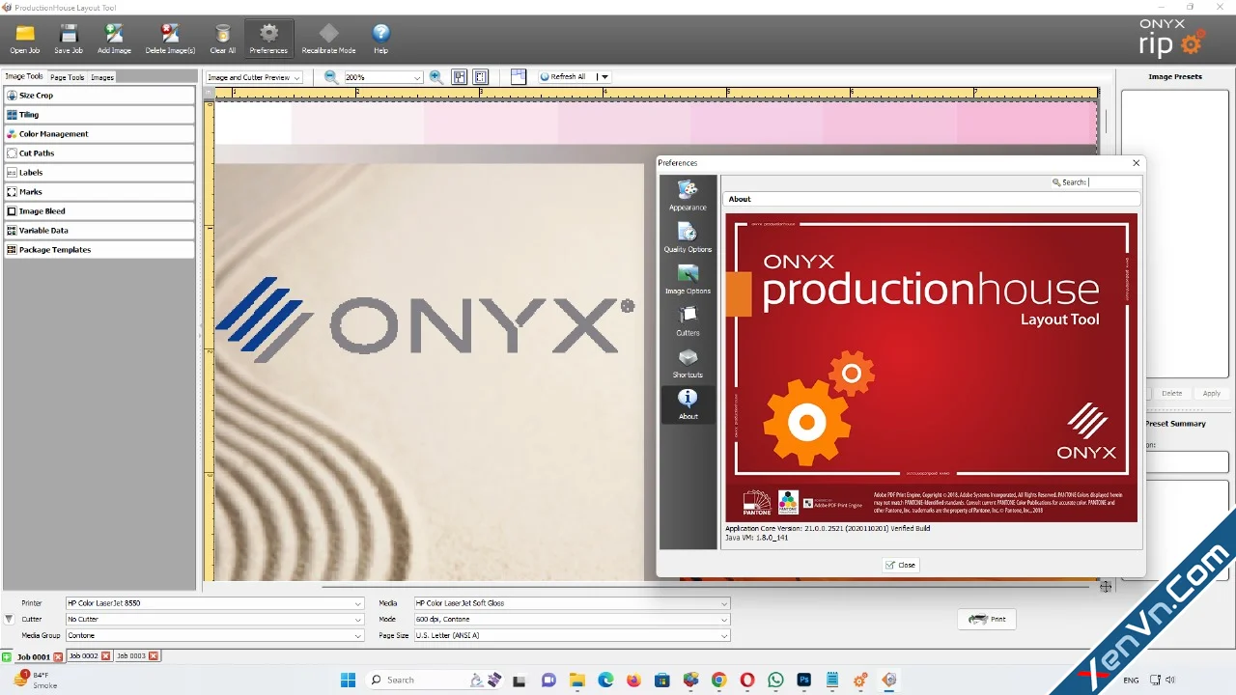The width and height of the screenshot is (1236, 695).
Task: Close the Job 0002 tab with its red X
Action: point(106,656)
